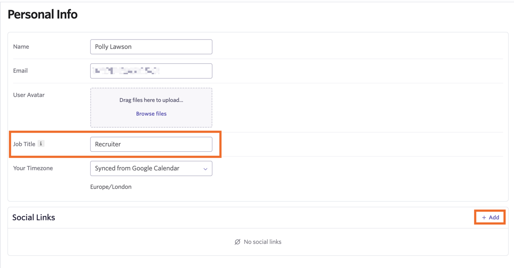Viewport: 514px width, 268px height.
Task: Click the Job Title info icon
Action: (41, 144)
